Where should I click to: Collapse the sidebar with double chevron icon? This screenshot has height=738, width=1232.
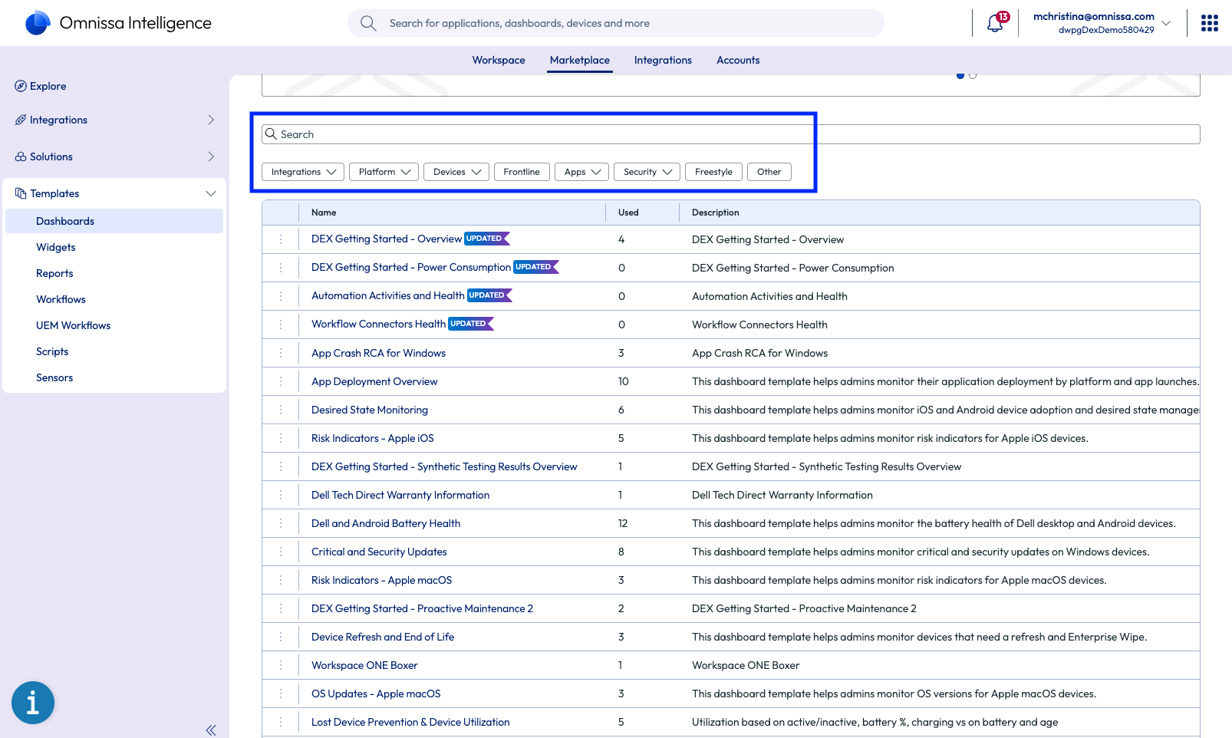point(211,730)
